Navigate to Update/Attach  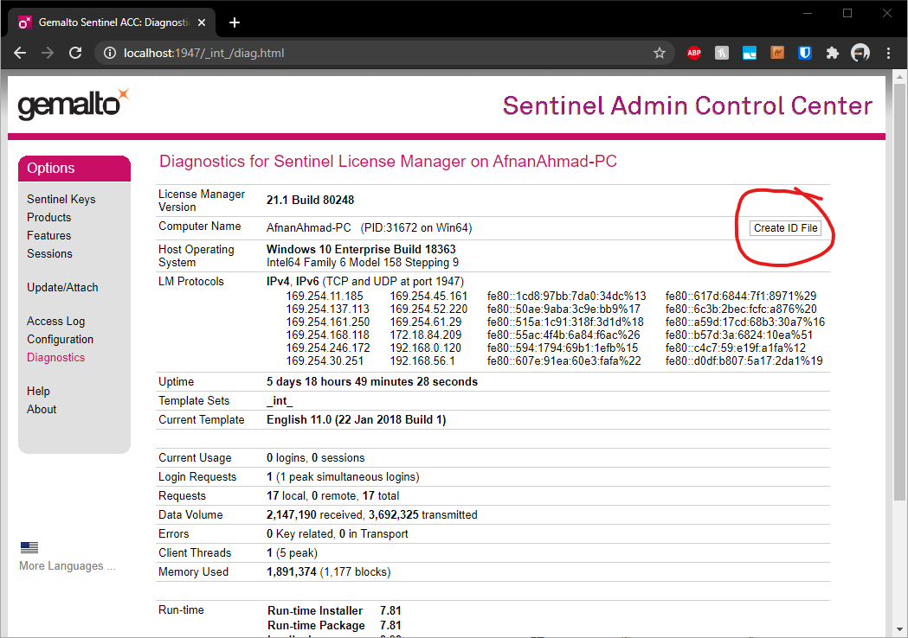click(62, 287)
